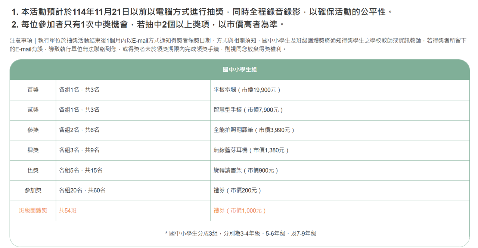Select the 參獎 row label
This screenshot has height=248, width=478.
pyautogui.click(x=33, y=130)
